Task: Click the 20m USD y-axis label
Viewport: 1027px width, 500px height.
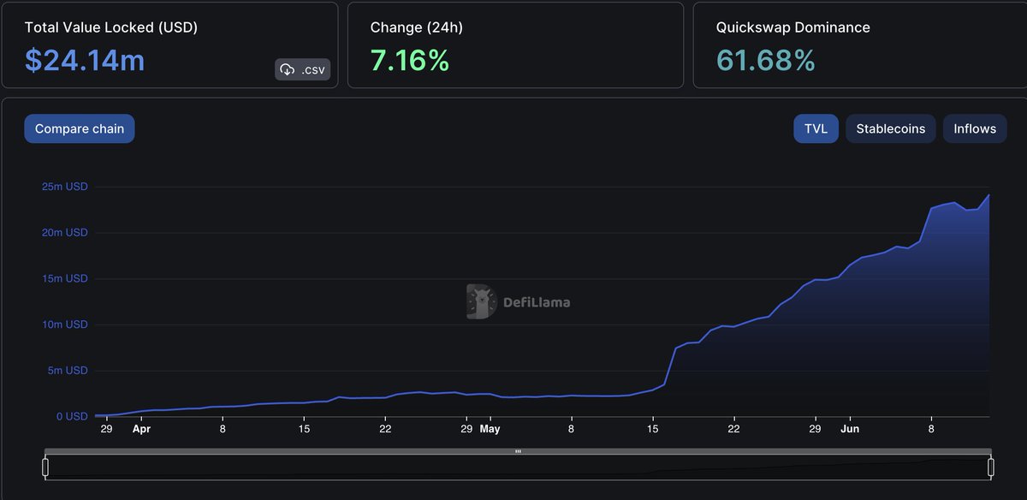Action: [66, 233]
